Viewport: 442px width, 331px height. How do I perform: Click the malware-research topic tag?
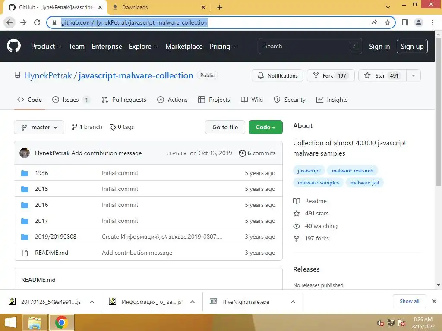pyautogui.click(x=352, y=171)
